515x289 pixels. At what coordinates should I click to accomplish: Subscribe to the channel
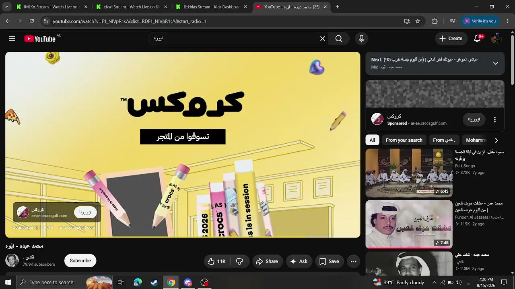[80, 261]
